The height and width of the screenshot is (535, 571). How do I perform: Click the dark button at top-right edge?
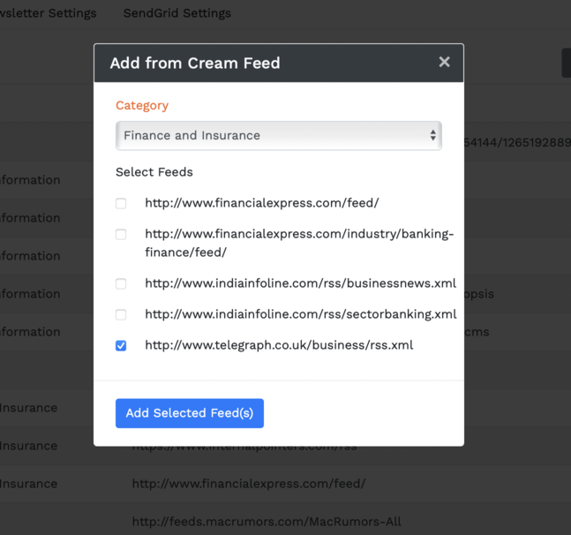point(566,63)
